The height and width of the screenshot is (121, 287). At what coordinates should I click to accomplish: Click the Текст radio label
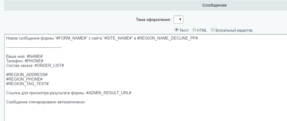[x=184, y=30]
